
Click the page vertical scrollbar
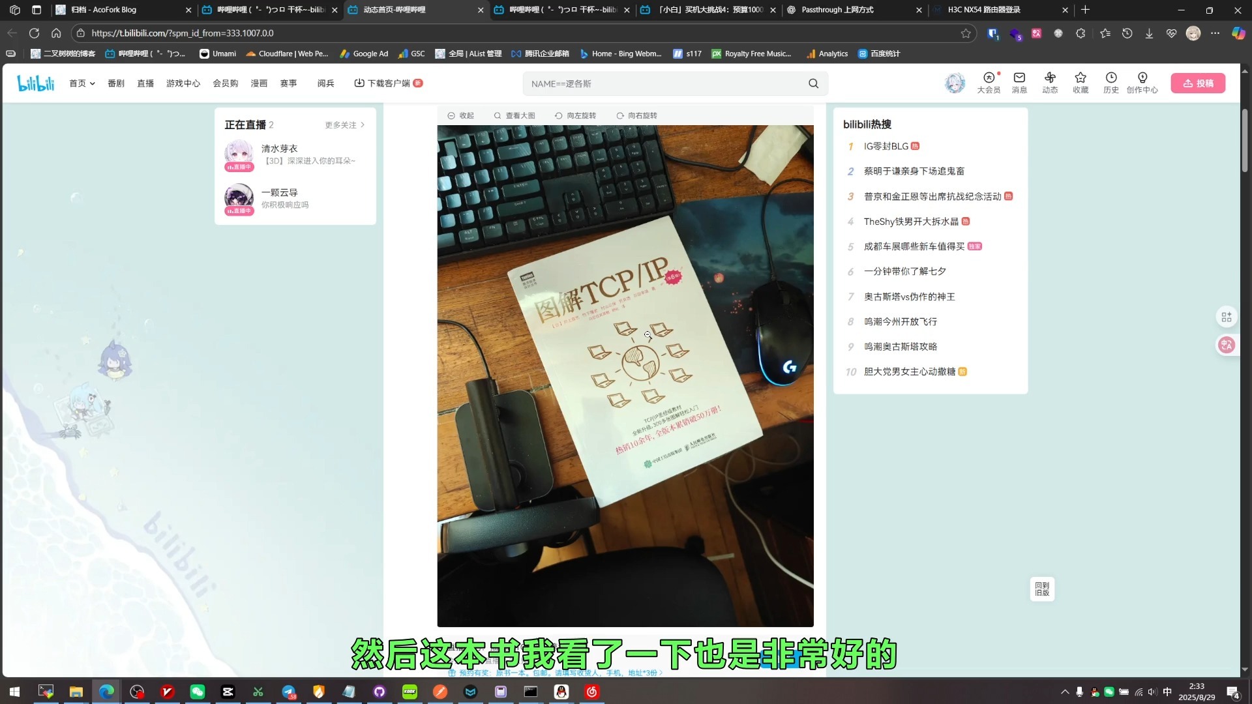[1244, 140]
